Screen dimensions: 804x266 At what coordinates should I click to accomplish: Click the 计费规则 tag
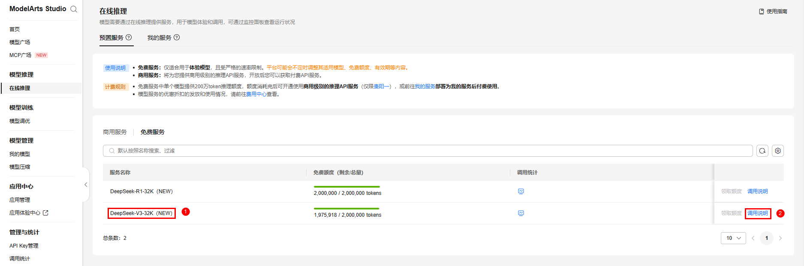tap(115, 87)
